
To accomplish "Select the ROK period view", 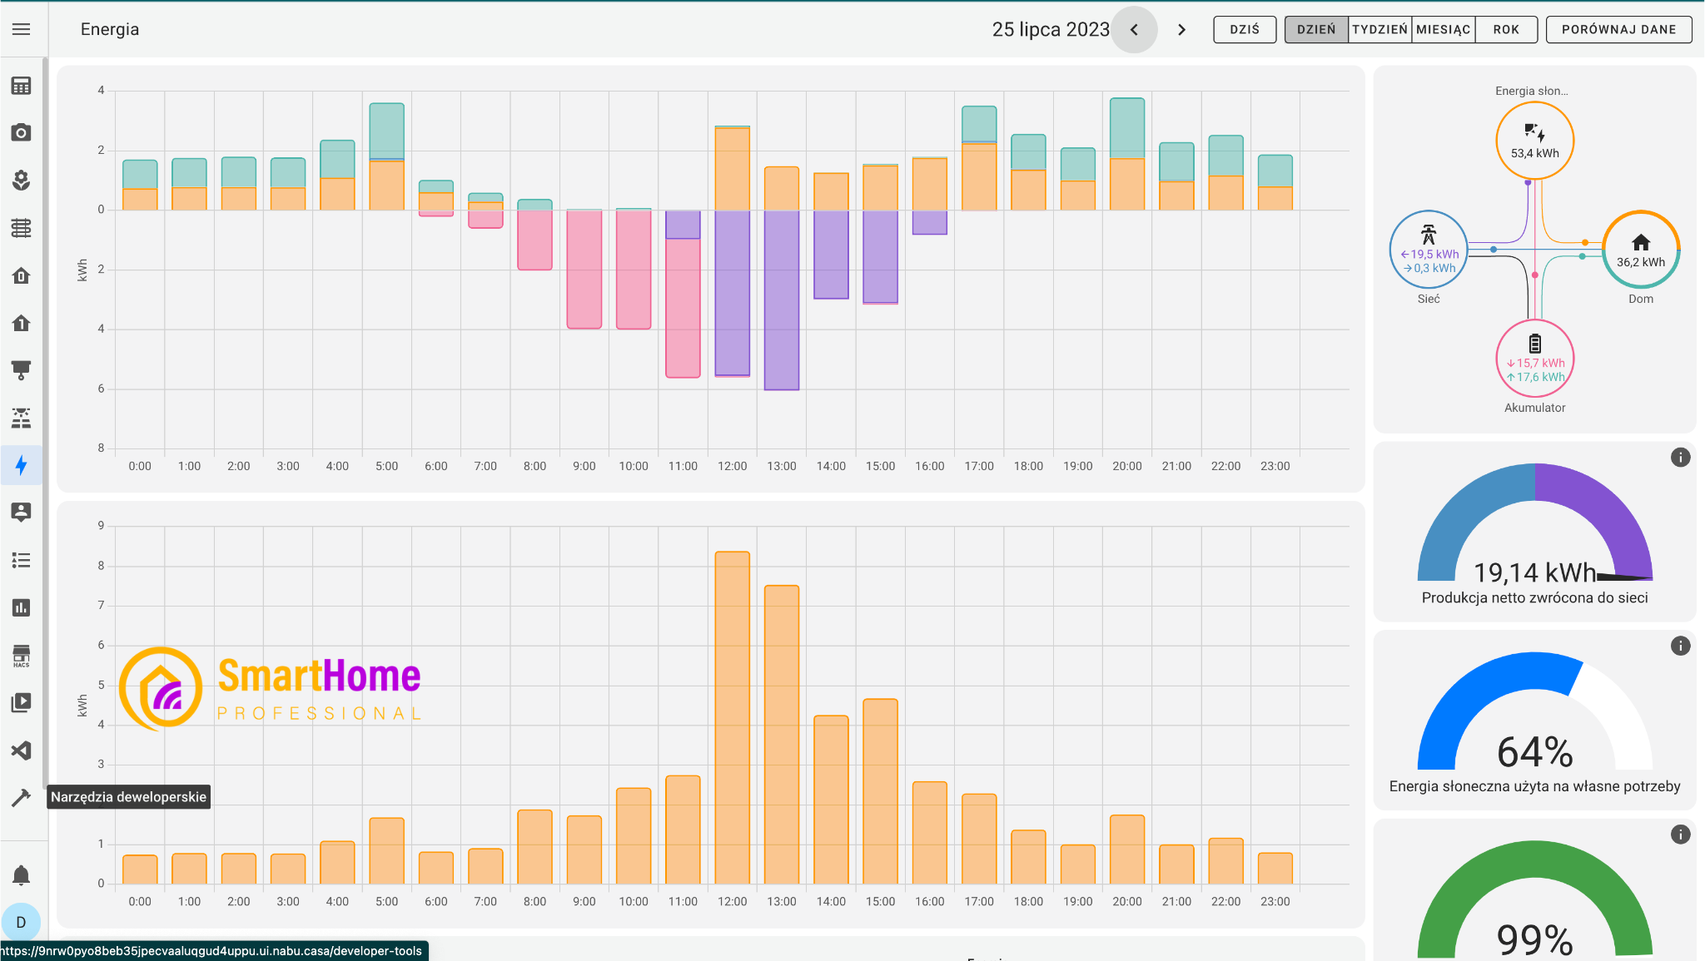I will pyautogui.click(x=1505, y=30).
